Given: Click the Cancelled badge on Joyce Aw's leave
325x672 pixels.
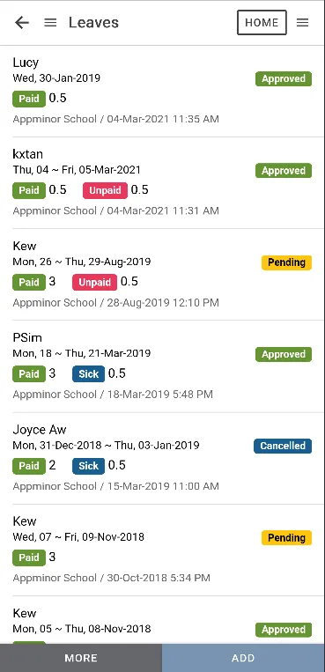Looking at the screenshot, I should (283, 446).
